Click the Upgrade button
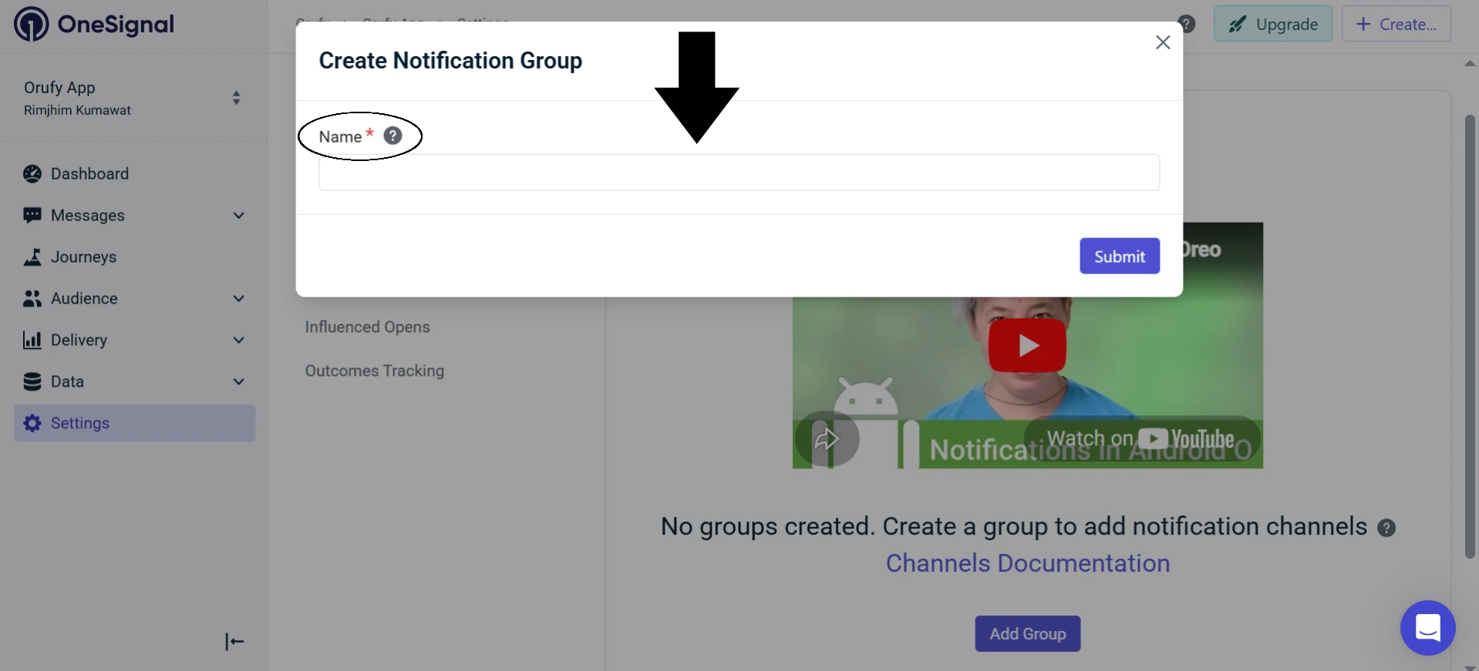1479x671 pixels. click(x=1273, y=24)
